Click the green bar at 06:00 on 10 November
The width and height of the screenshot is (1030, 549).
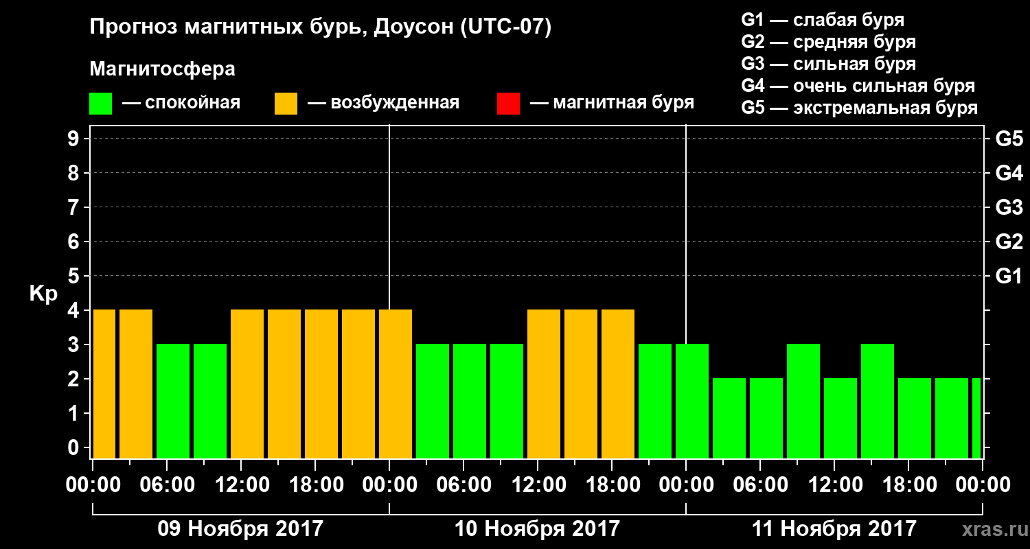point(470,401)
